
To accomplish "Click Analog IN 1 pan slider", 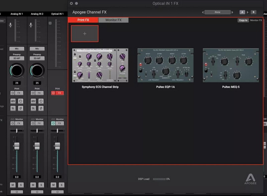I will (x=17, y=131).
